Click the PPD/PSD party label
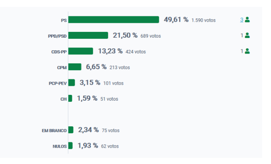This screenshot has height=164, width=271. (57, 36)
